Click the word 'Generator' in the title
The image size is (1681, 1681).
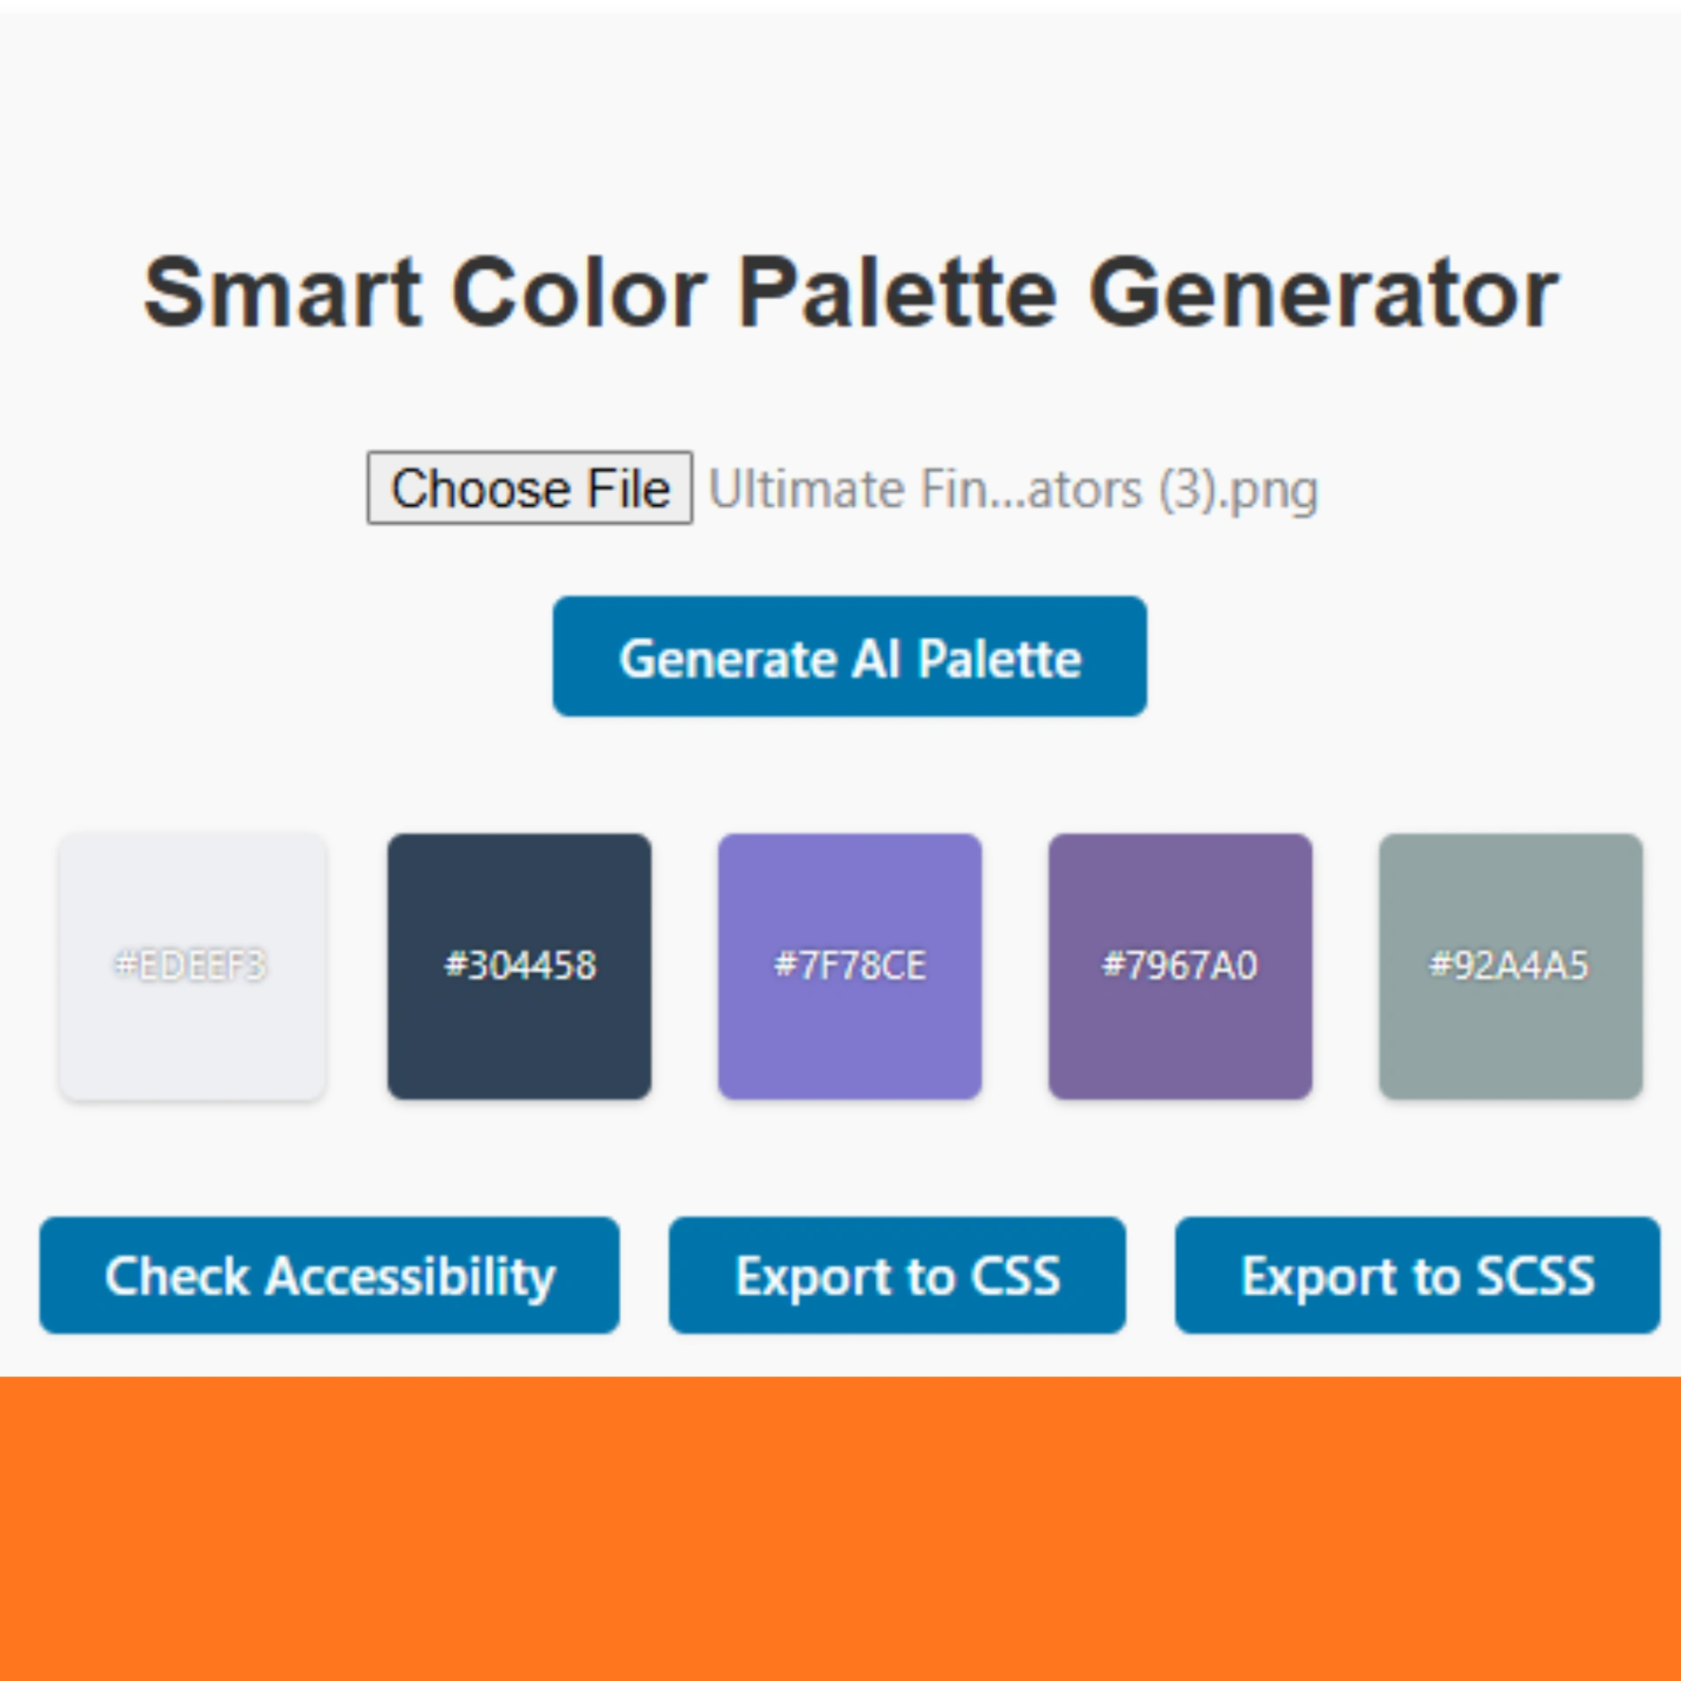1323,293
